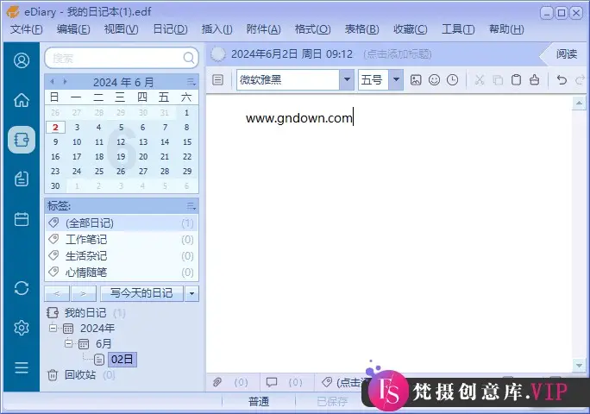Select June 15 in the calendar
This screenshot has width=590, height=414.
187,142
